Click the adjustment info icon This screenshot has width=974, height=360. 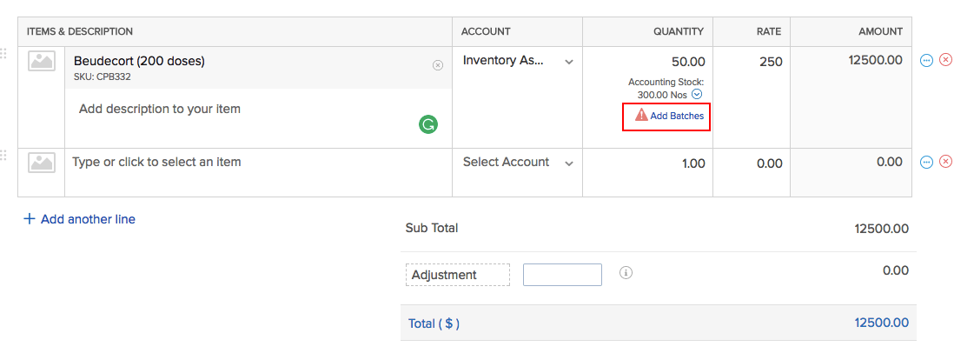click(x=626, y=273)
